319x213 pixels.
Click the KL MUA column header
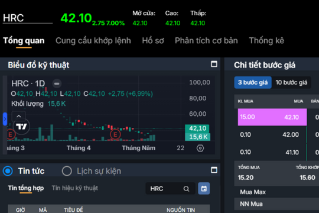point(246,101)
